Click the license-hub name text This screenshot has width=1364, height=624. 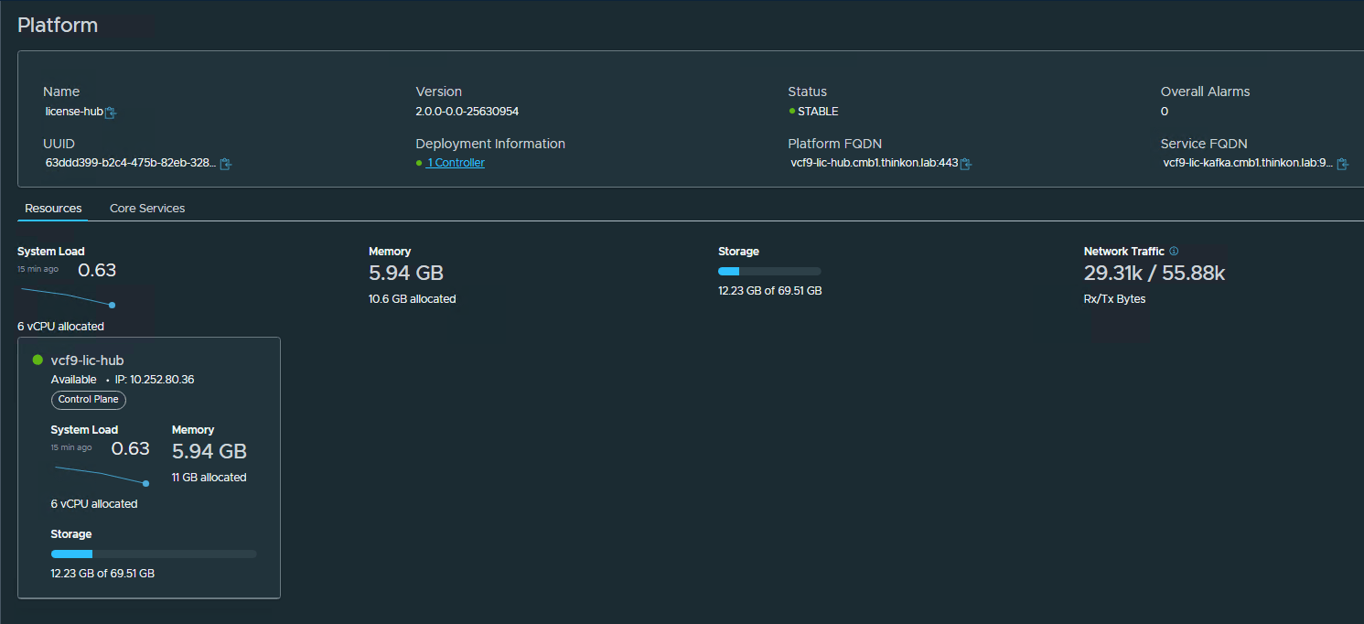coord(74,112)
